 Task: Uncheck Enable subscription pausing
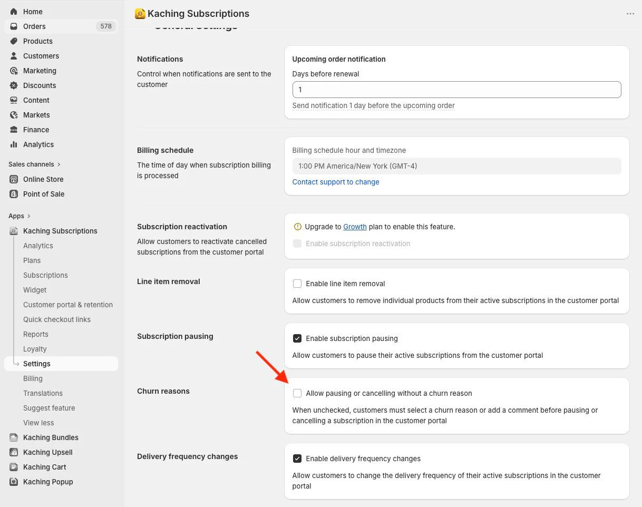[x=297, y=338]
